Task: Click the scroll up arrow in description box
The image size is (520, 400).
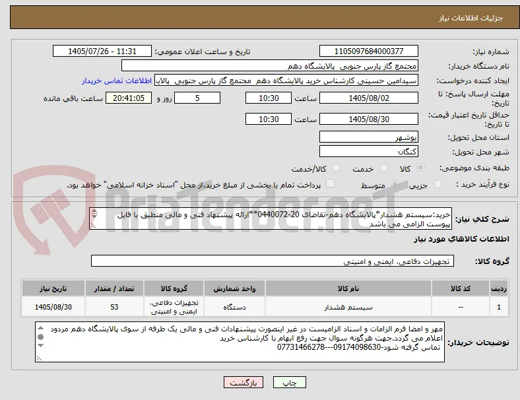Action: click(94, 211)
